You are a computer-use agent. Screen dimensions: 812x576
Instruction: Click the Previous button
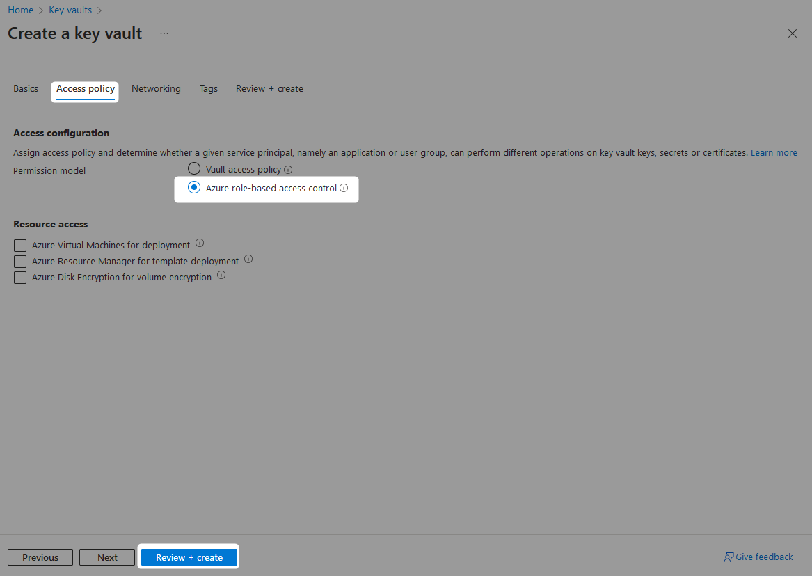(x=40, y=557)
